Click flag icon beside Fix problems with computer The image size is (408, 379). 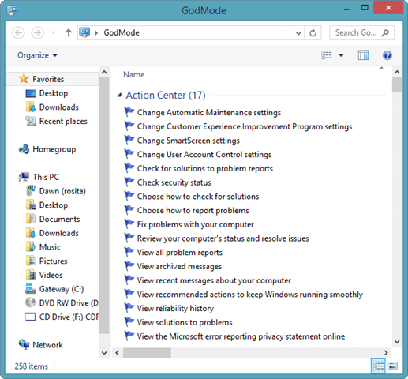pyautogui.click(x=129, y=223)
